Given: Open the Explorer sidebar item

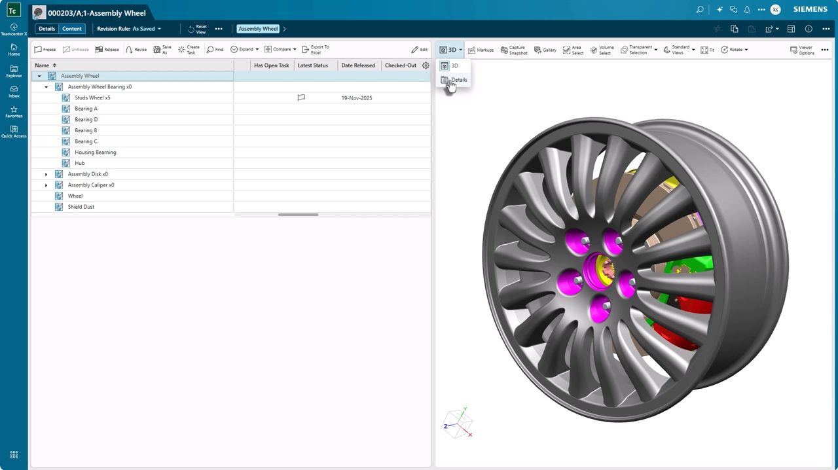Looking at the screenshot, I should pyautogui.click(x=14, y=71).
